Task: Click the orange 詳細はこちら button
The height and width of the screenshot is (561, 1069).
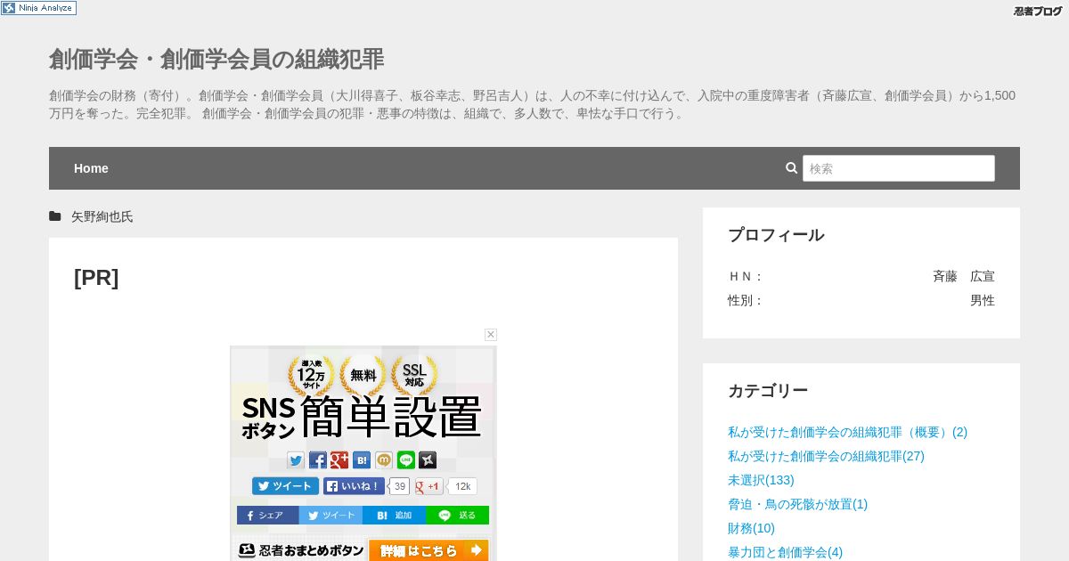Action: click(428, 550)
